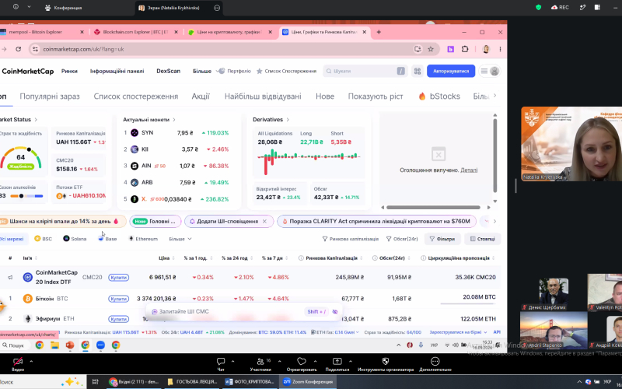
Task: Focus the Шукати search field
Action: point(365,71)
